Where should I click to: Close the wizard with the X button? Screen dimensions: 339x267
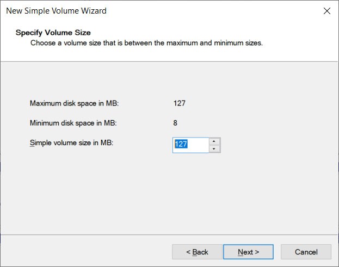point(326,11)
